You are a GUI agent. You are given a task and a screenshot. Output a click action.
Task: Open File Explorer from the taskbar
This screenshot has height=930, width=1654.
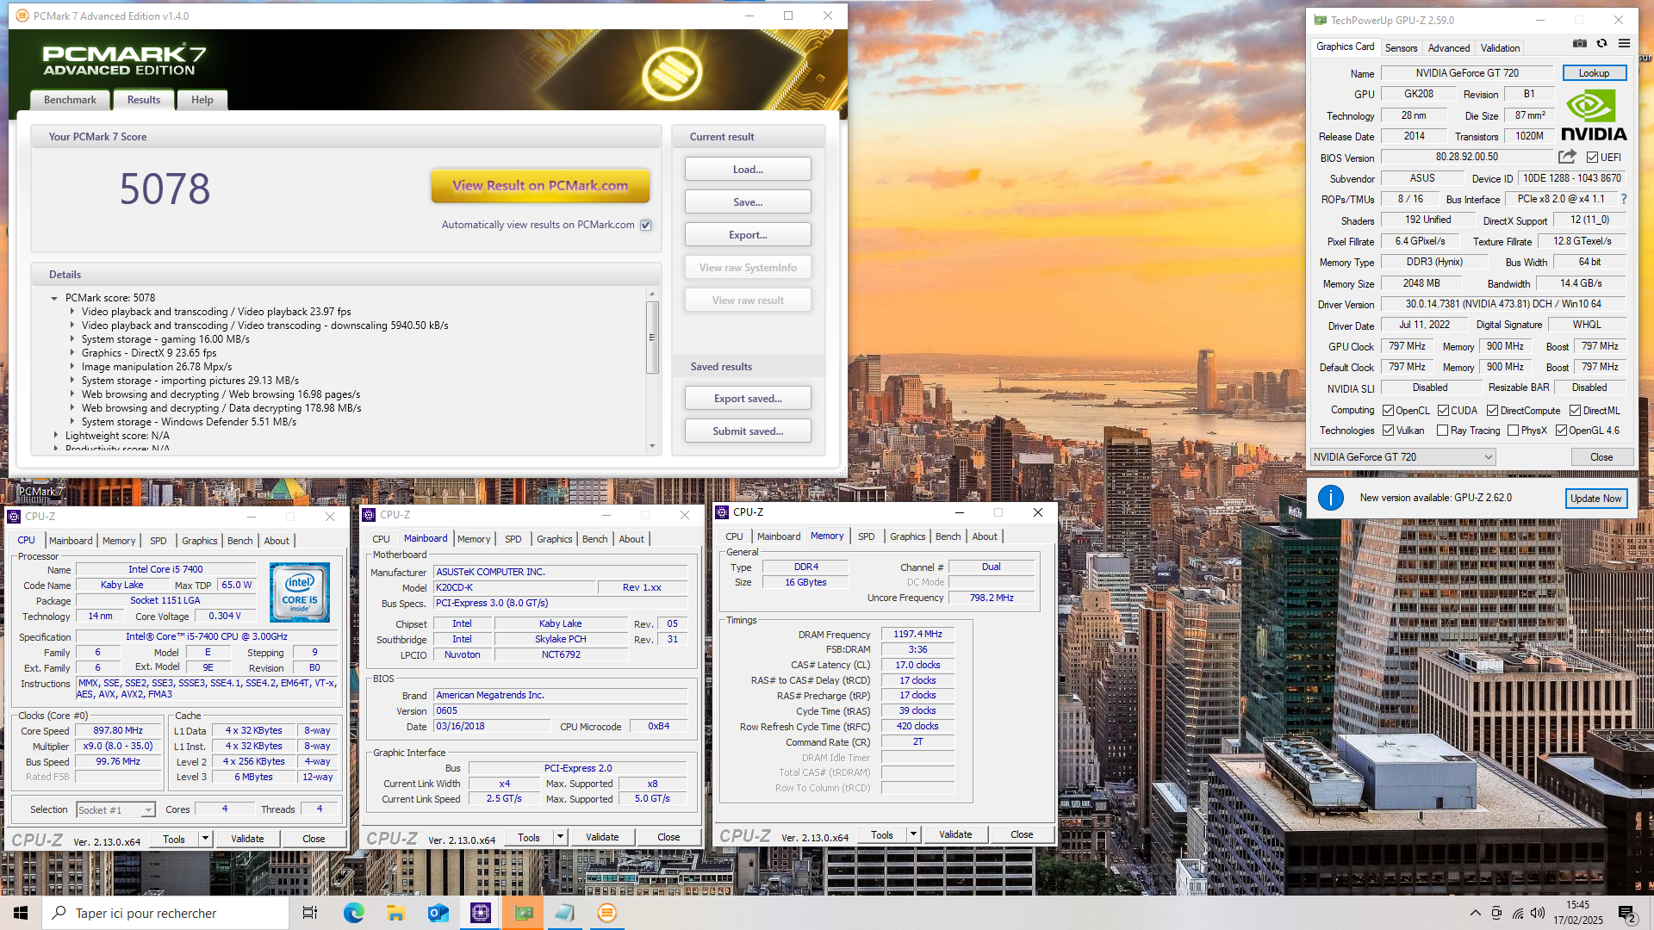pyautogui.click(x=395, y=913)
